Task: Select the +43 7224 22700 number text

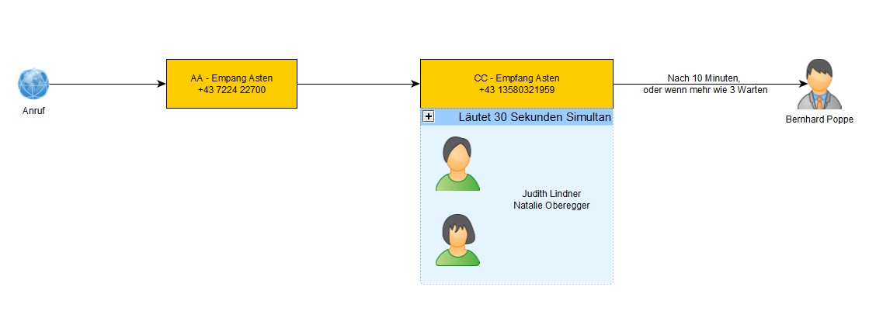Action: pyautogui.click(x=232, y=88)
